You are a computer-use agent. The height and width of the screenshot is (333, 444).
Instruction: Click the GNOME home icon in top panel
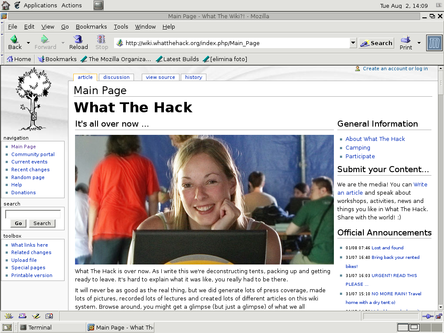pyautogui.click(x=5, y=5)
